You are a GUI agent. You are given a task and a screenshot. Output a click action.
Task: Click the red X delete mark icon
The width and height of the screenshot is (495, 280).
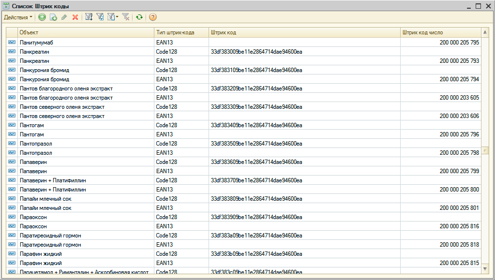coord(75,17)
